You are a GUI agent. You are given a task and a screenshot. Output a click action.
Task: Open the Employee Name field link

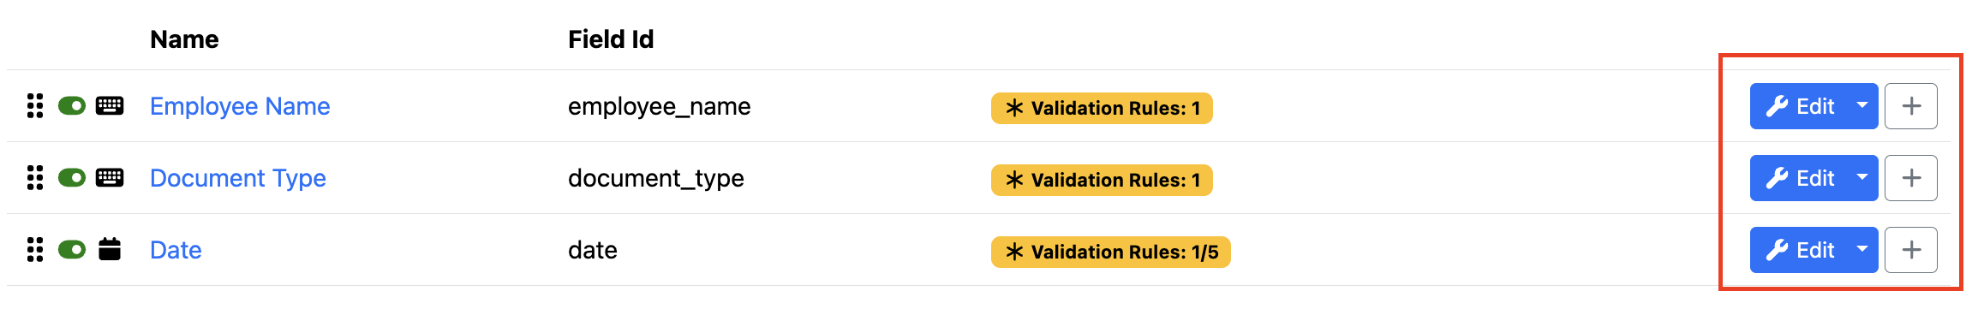point(240,106)
